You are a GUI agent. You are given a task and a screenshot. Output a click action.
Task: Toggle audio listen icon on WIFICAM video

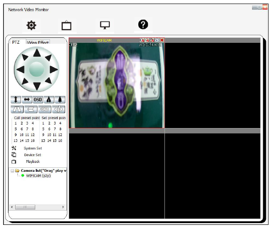pos(142,40)
